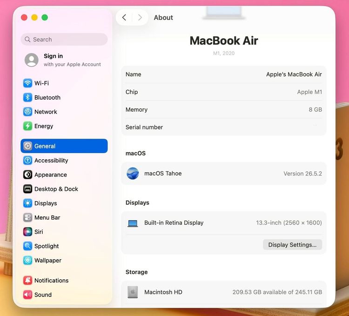Click the macOS Tahoe name text
This screenshot has width=349, height=316.
point(163,173)
